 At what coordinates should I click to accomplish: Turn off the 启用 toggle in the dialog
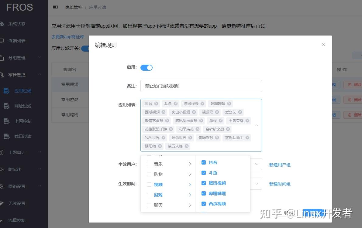click(146, 67)
